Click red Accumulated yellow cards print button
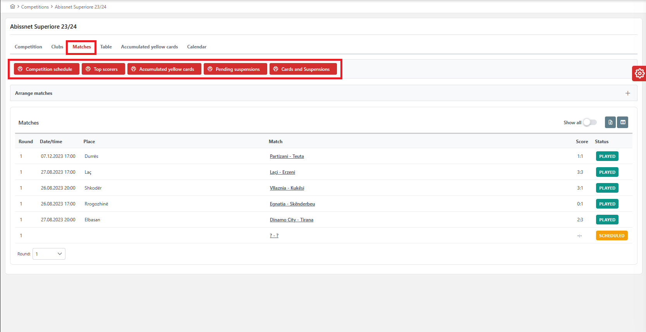 pos(164,69)
